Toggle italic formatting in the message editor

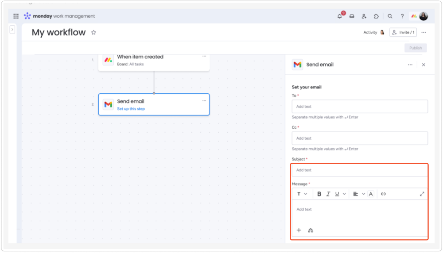(x=328, y=194)
